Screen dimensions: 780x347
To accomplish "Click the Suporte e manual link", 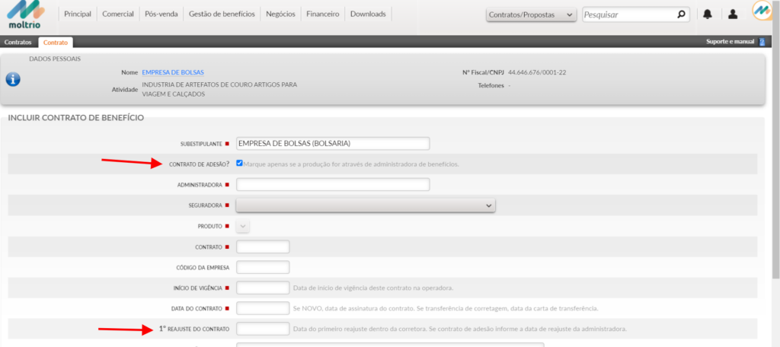I will click(729, 42).
